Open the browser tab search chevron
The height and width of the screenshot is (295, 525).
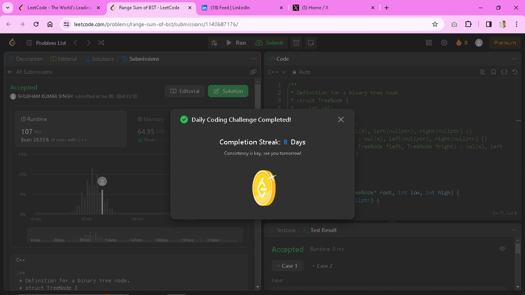[x=8, y=7]
